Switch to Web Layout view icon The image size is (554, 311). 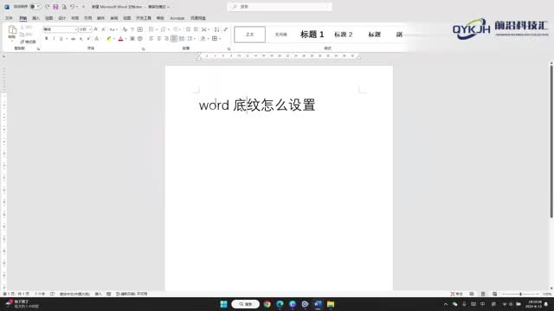pos(494,294)
